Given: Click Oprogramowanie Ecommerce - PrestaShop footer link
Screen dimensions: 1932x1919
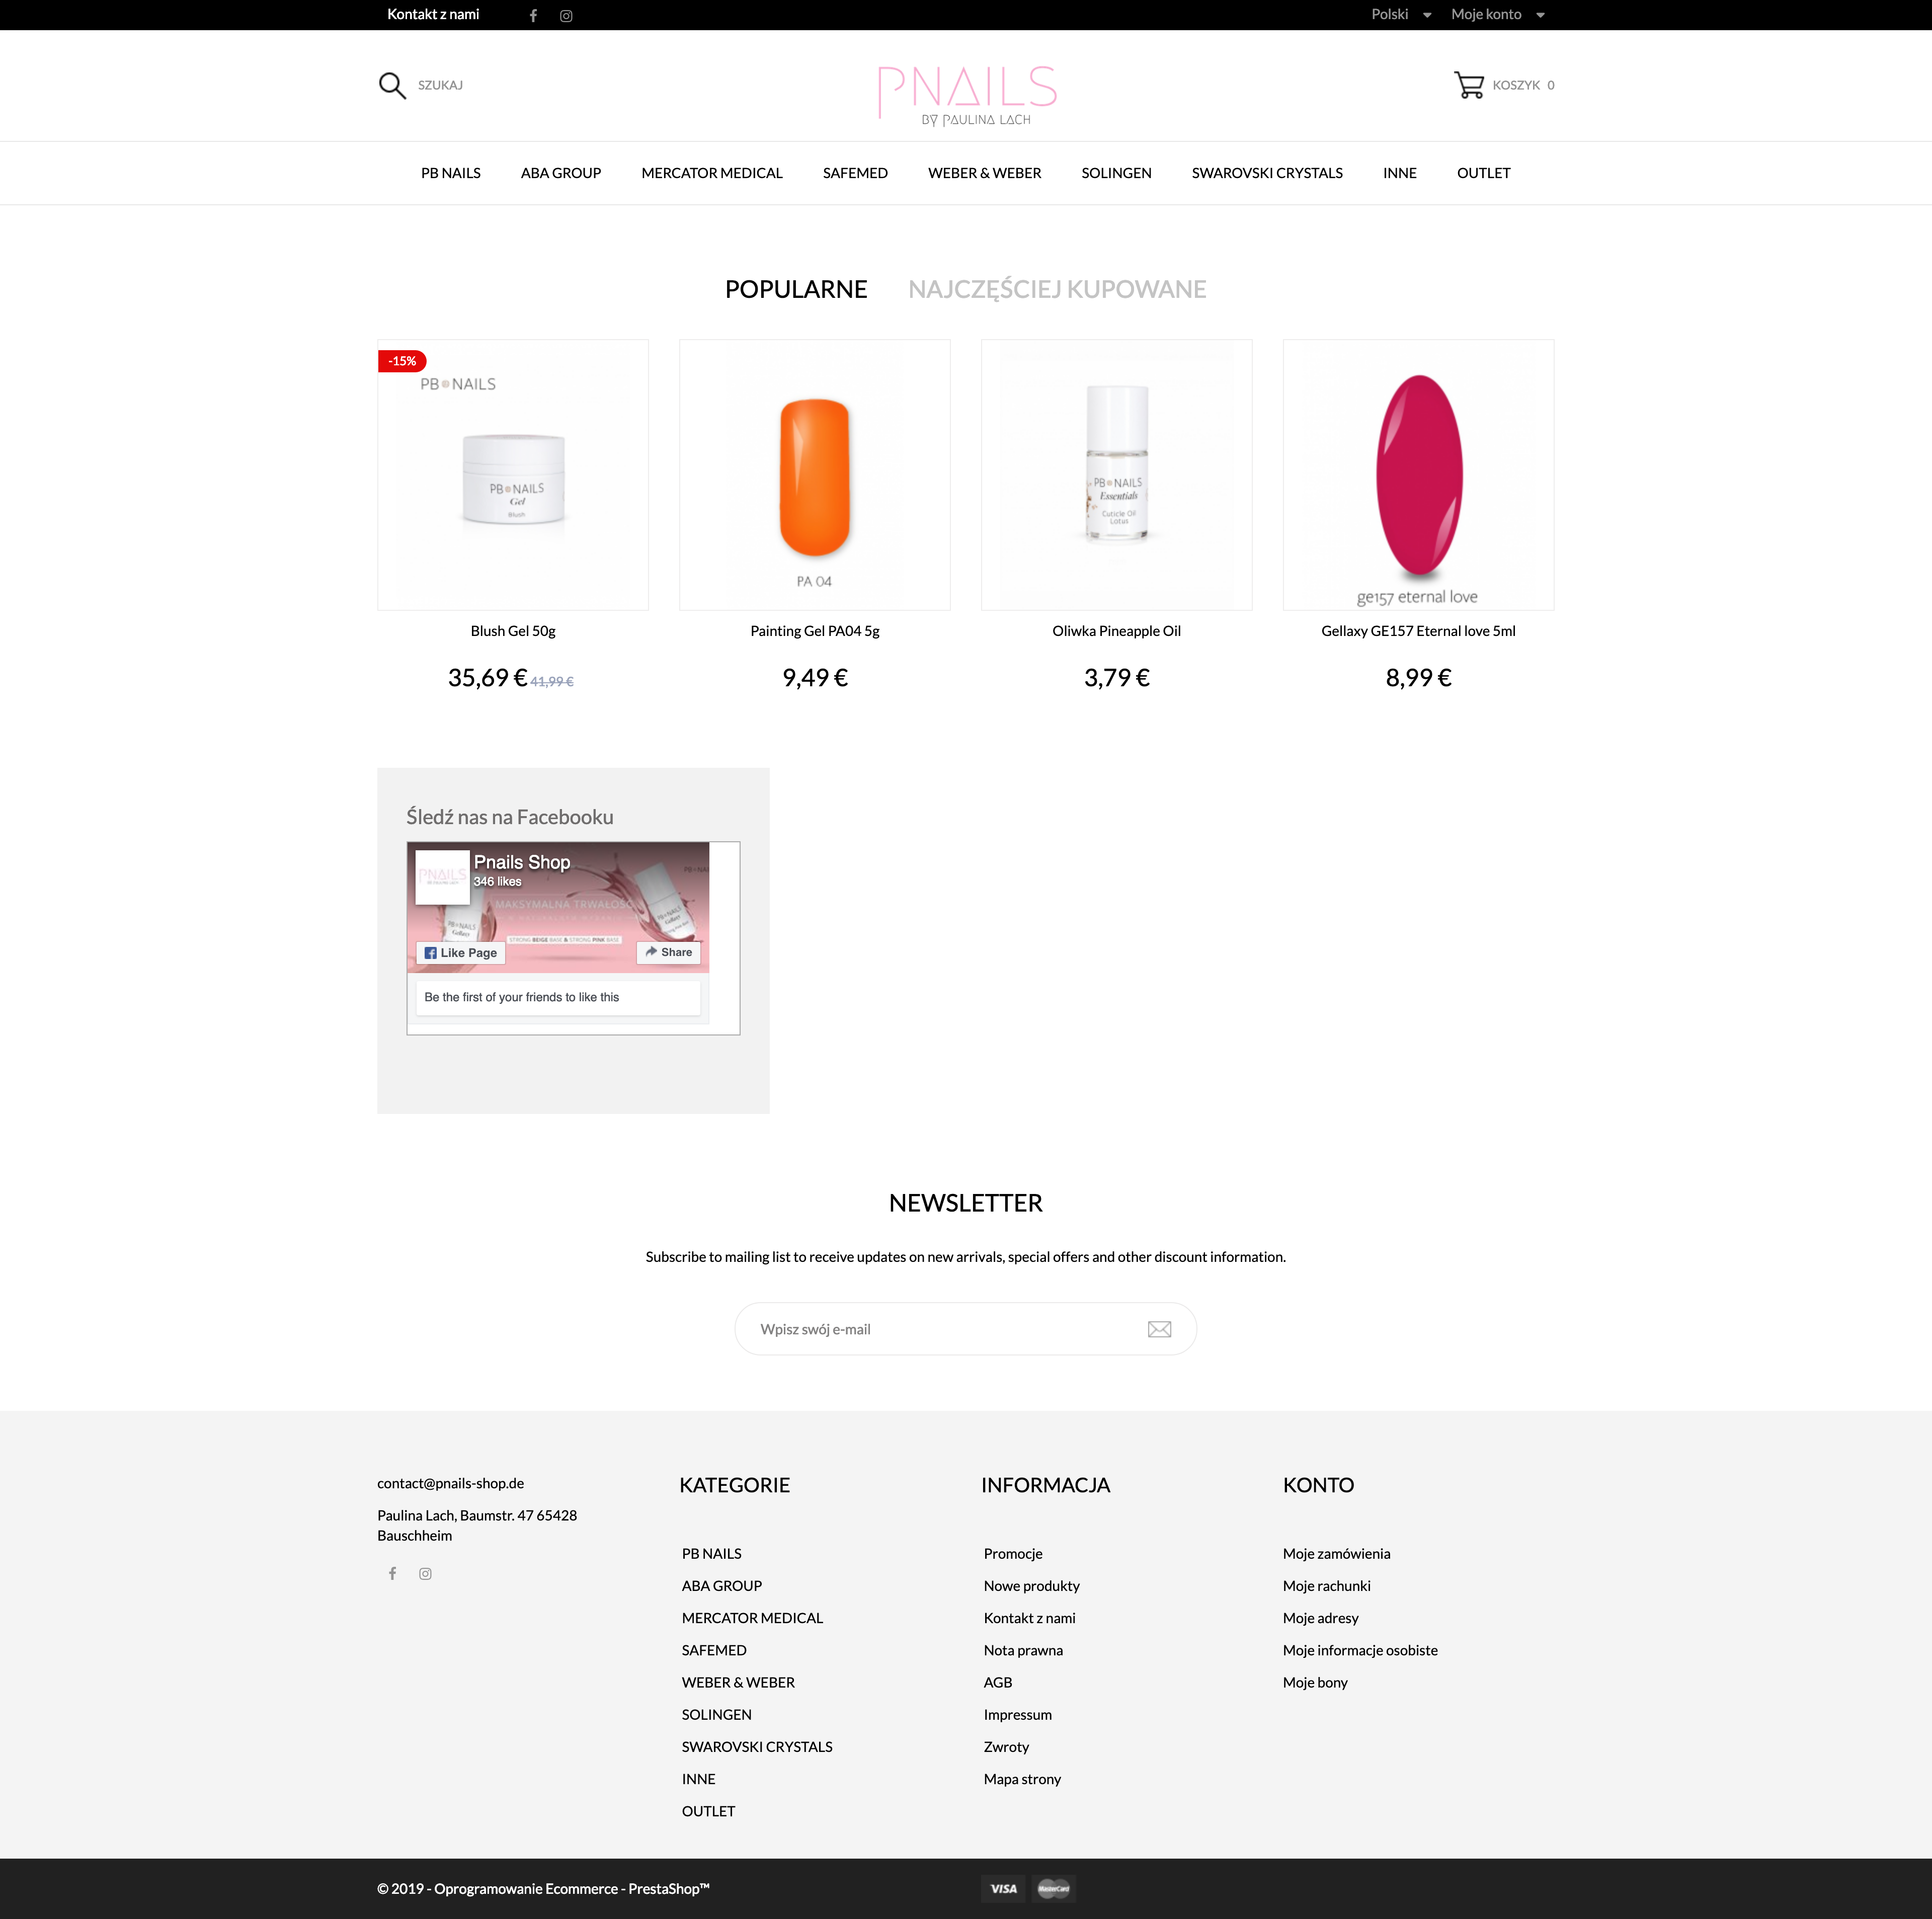Looking at the screenshot, I should pyautogui.click(x=543, y=1888).
